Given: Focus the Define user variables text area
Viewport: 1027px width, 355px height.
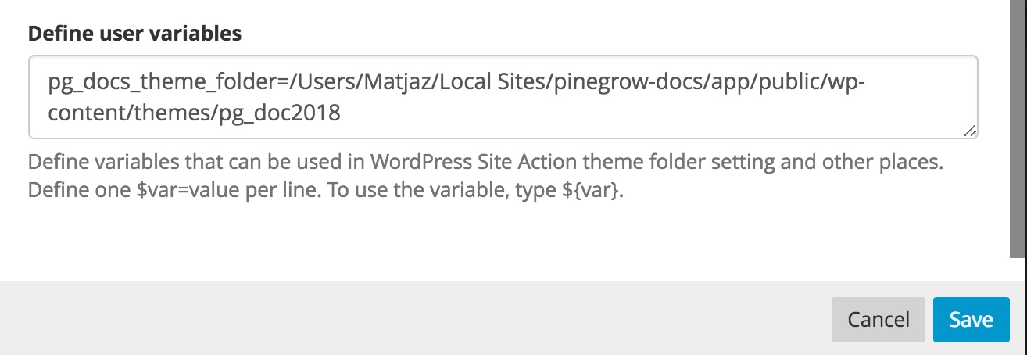Looking at the screenshot, I should pyautogui.click(x=503, y=98).
